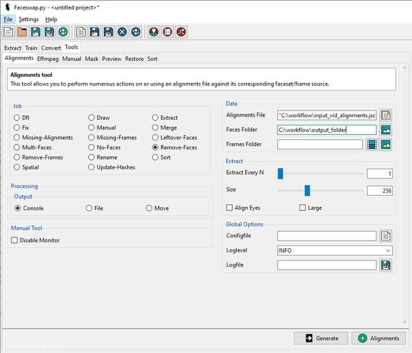Screen dimensions: 412x353
Task: Open the Preview tools sub-tab
Action: 112,59
